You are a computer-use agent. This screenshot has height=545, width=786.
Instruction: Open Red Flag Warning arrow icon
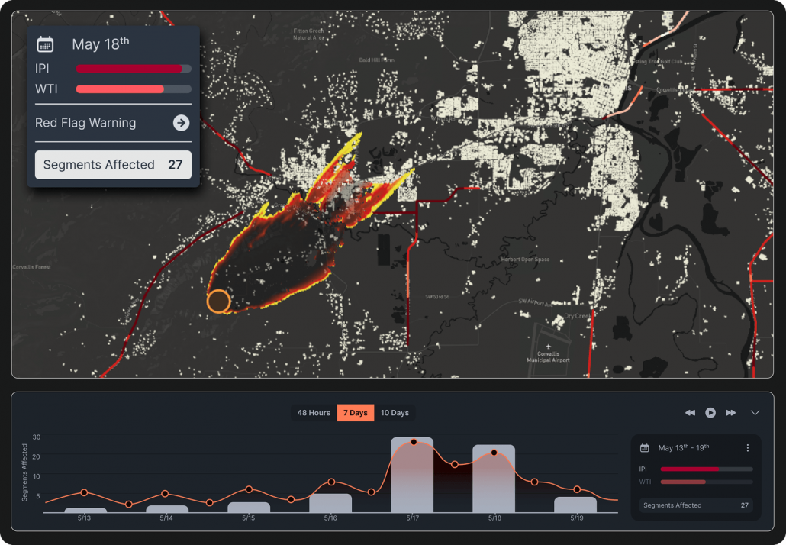[181, 123]
